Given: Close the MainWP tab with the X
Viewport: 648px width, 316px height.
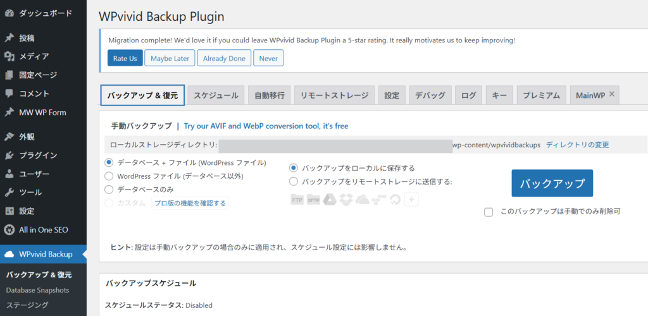Looking at the screenshot, I should pos(612,95).
